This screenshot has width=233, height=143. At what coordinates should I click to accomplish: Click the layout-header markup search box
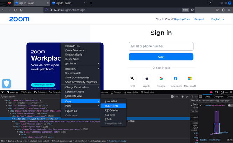tap(85, 96)
